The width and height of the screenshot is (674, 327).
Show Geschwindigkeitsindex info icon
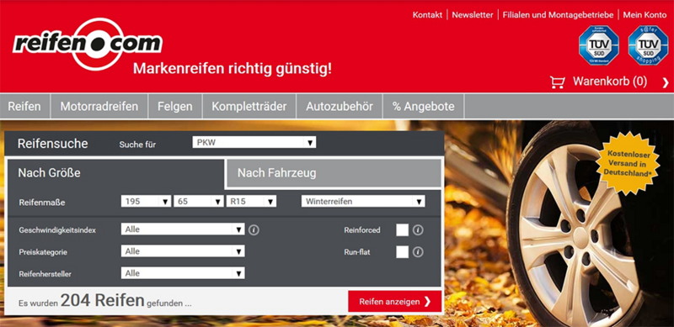254,230
